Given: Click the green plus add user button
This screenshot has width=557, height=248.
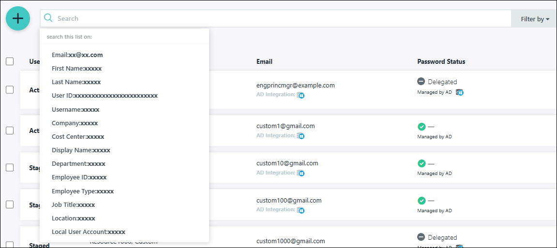Looking at the screenshot, I should [x=18, y=18].
